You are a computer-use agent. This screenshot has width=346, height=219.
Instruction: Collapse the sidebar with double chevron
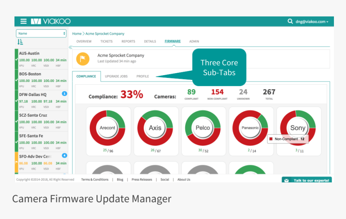point(70,47)
